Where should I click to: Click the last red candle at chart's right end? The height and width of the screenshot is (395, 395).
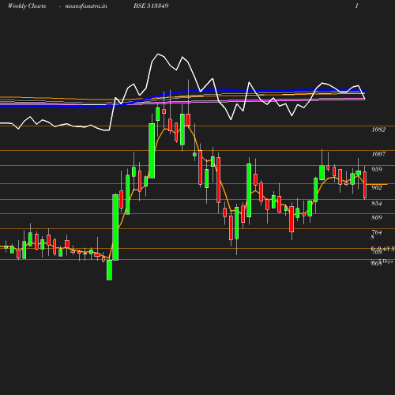point(365,185)
